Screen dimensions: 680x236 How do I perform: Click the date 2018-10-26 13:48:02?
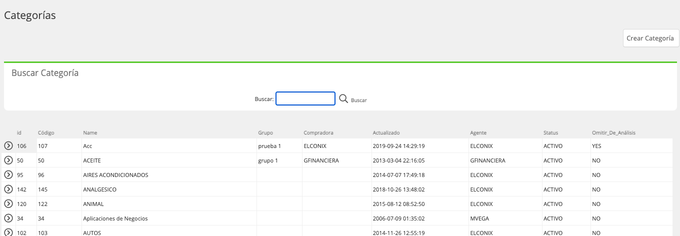click(x=398, y=189)
